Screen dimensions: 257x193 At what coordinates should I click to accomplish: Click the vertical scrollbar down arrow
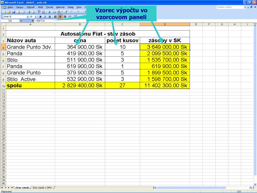click(x=255, y=184)
